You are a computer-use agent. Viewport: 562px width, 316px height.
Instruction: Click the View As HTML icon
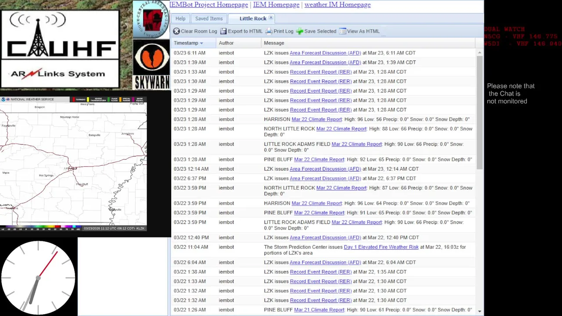[342, 31]
